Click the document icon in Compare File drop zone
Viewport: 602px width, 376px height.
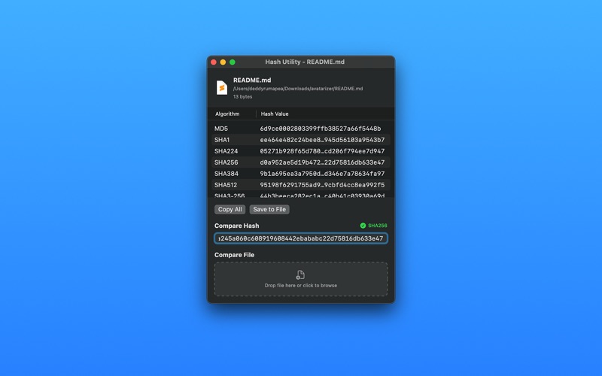pos(300,274)
